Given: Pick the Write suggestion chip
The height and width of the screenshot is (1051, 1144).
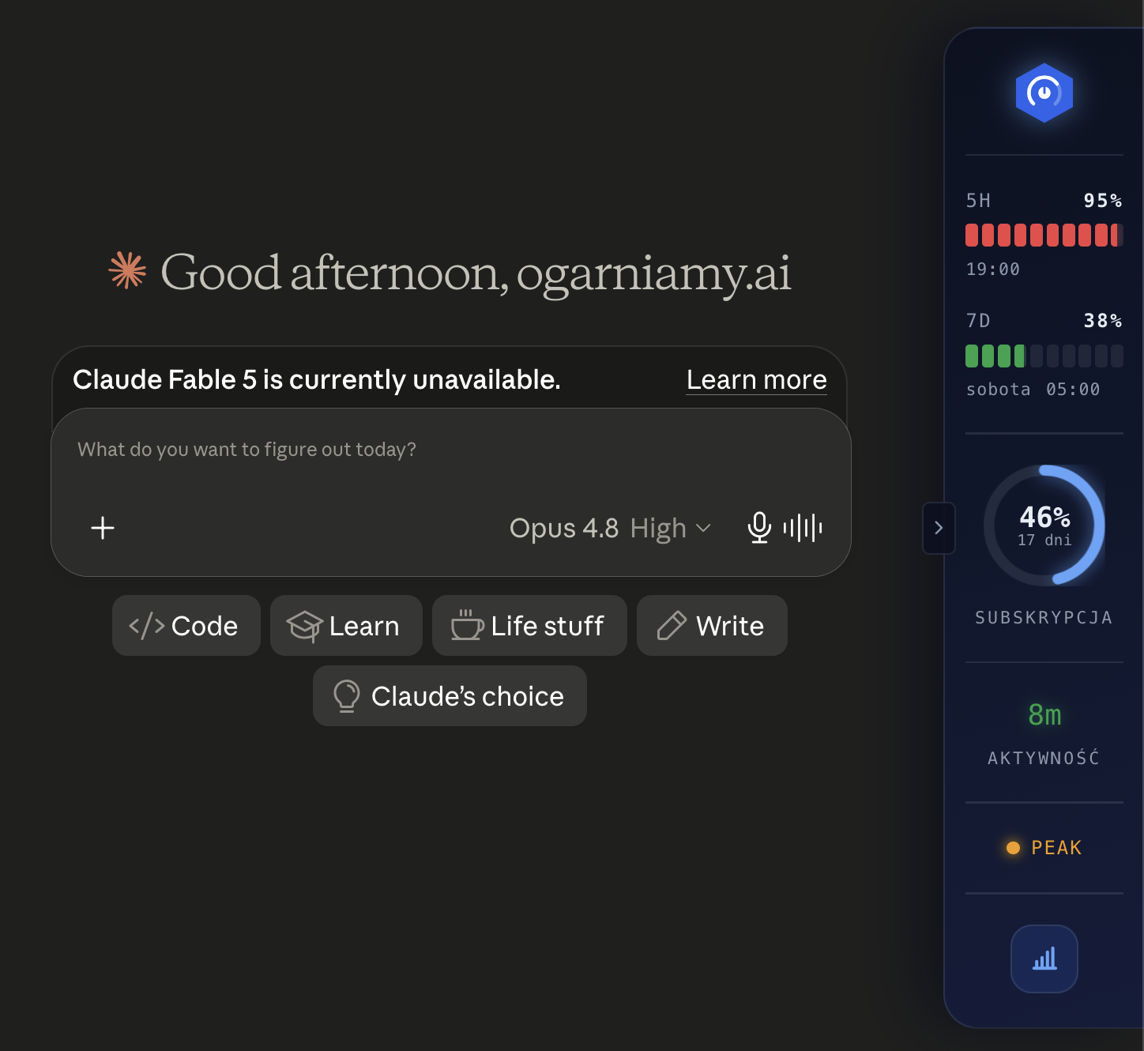Looking at the screenshot, I should point(712,626).
